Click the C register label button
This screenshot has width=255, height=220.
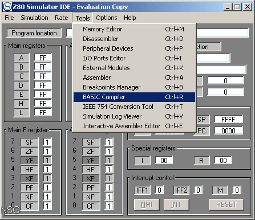click(21, 76)
